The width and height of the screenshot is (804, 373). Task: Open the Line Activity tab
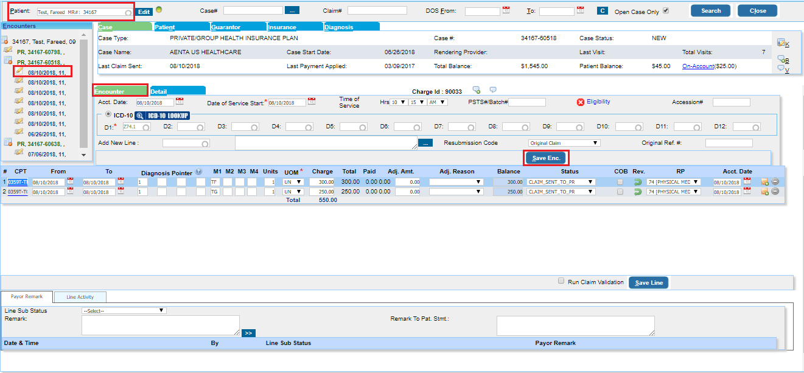80,297
